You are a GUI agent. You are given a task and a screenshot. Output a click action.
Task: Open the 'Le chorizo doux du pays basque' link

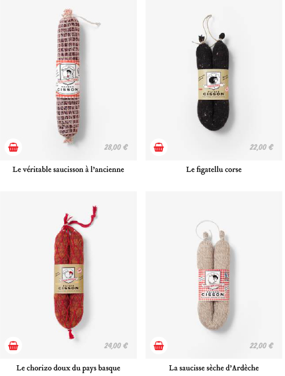(68, 368)
